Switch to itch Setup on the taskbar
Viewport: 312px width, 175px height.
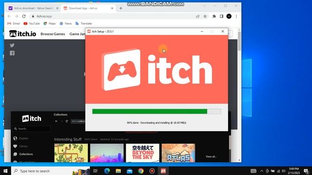[x=163, y=171]
